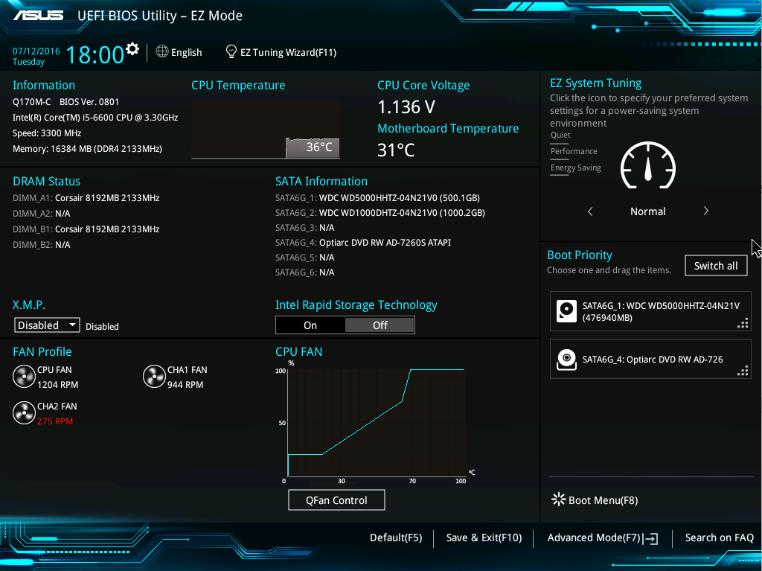Open QFan Control
The height and width of the screenshot is (571, 762).
pyautogui.click(x=336, y=500)
